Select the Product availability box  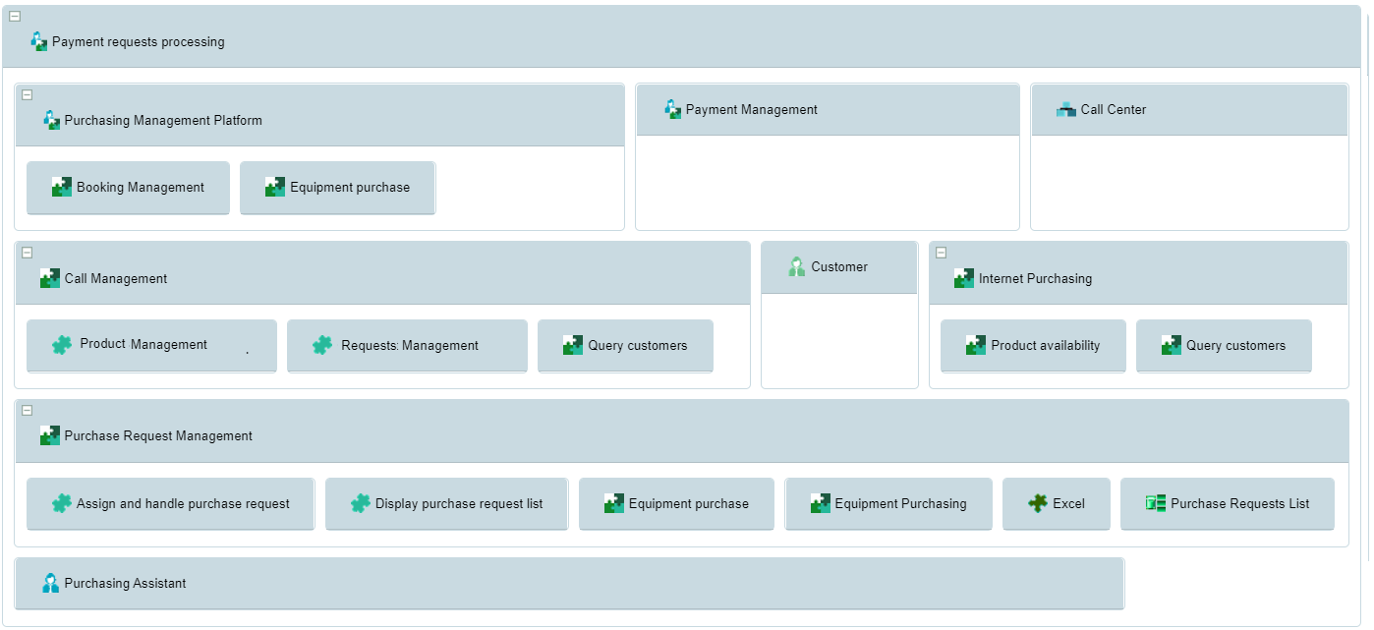pos(1032,346)
